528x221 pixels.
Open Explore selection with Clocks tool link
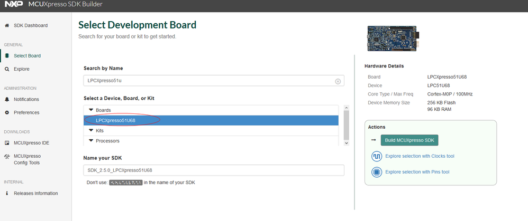[x=420, y=156]
